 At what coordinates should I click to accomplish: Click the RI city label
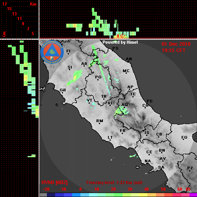(x=110, y=103)
